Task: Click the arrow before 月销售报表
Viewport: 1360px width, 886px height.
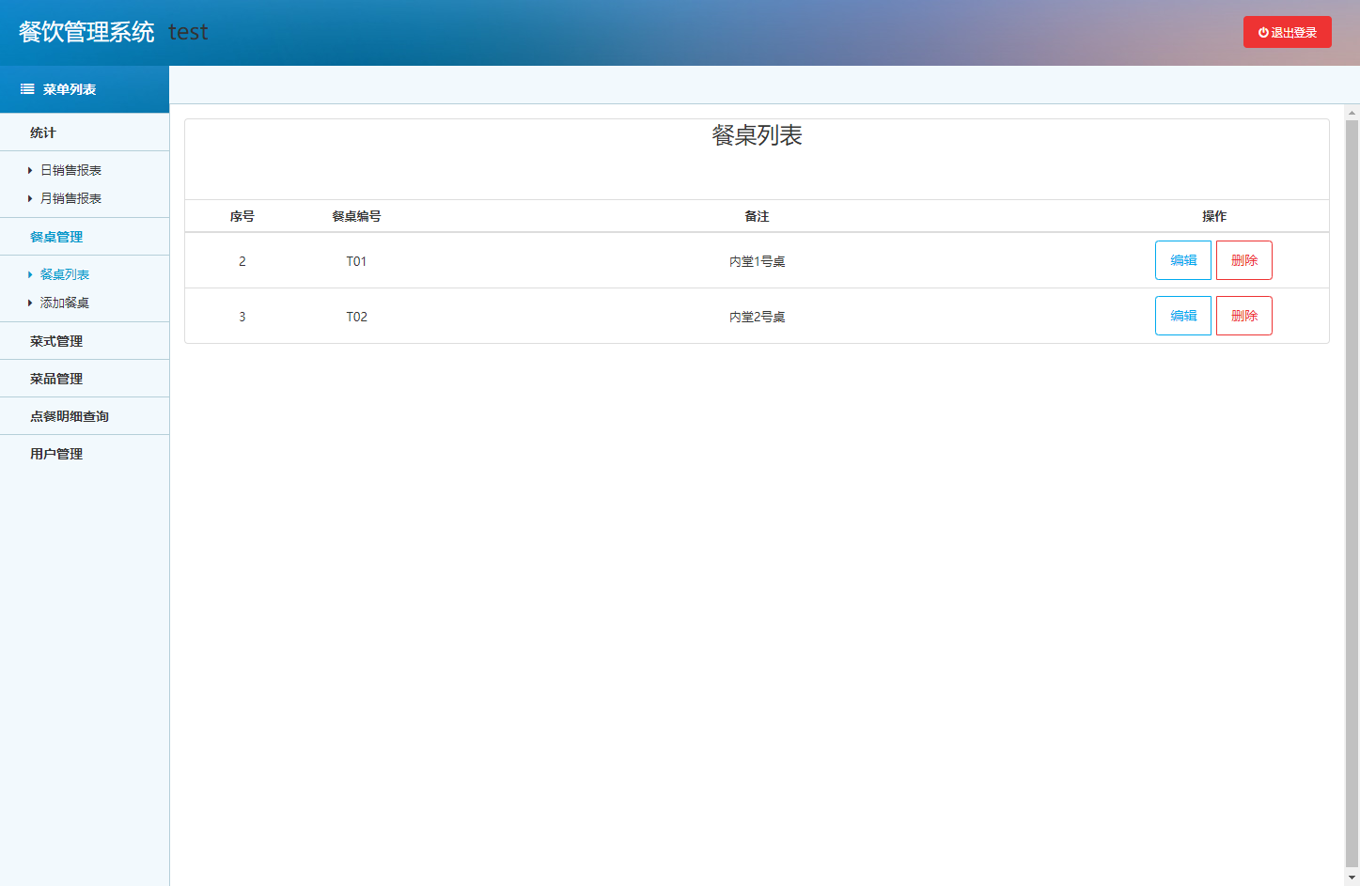Action: [x=30, y=199]
